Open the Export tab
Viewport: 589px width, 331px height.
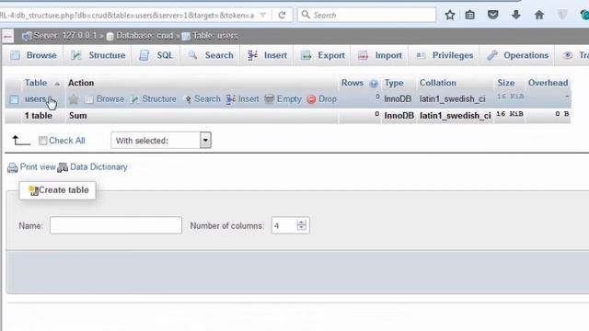(x=322, y=55)
